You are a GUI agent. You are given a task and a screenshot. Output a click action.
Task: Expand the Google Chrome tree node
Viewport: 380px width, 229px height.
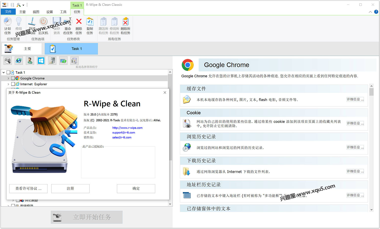(8, 78)
